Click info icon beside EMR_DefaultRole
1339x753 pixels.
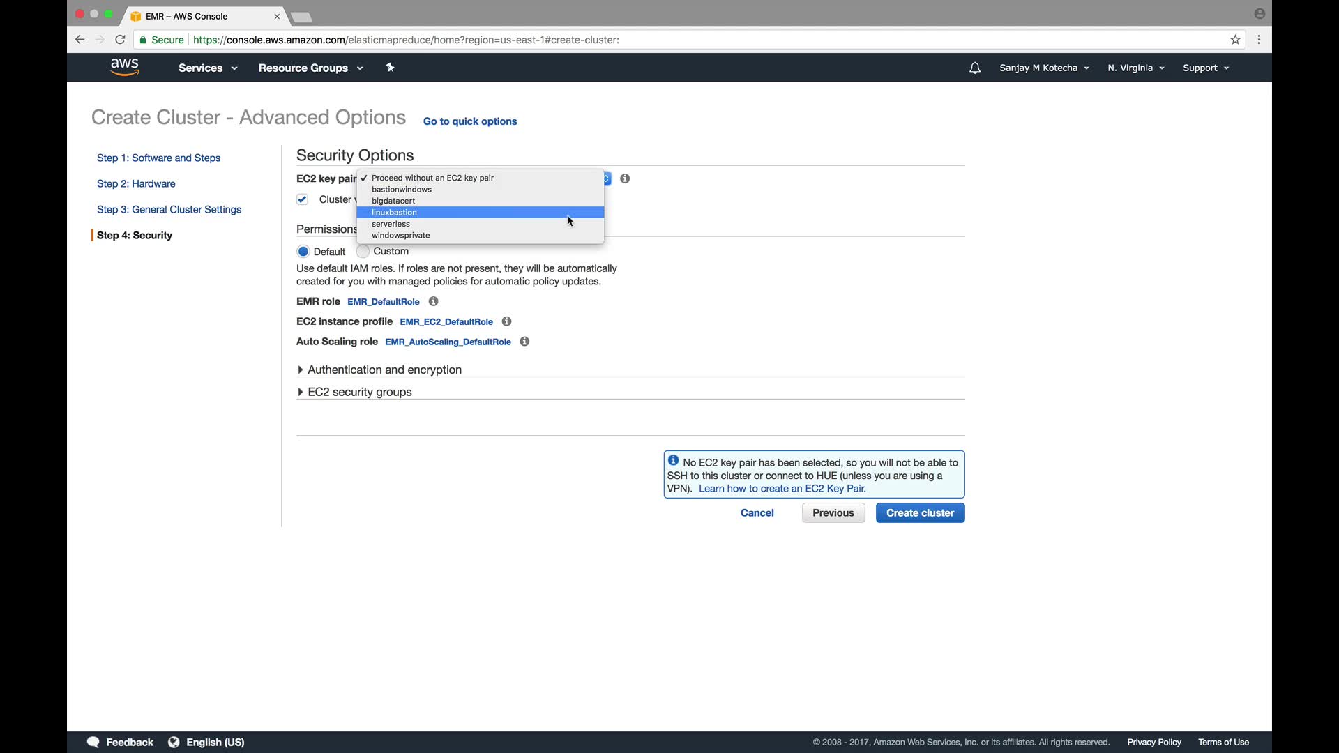433,301
